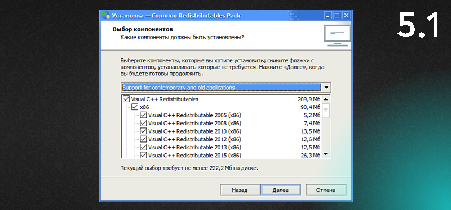Click 'Какие компоненты должны быть установлены?' text
Screen dimensions: 451x210
click(182, 38)
